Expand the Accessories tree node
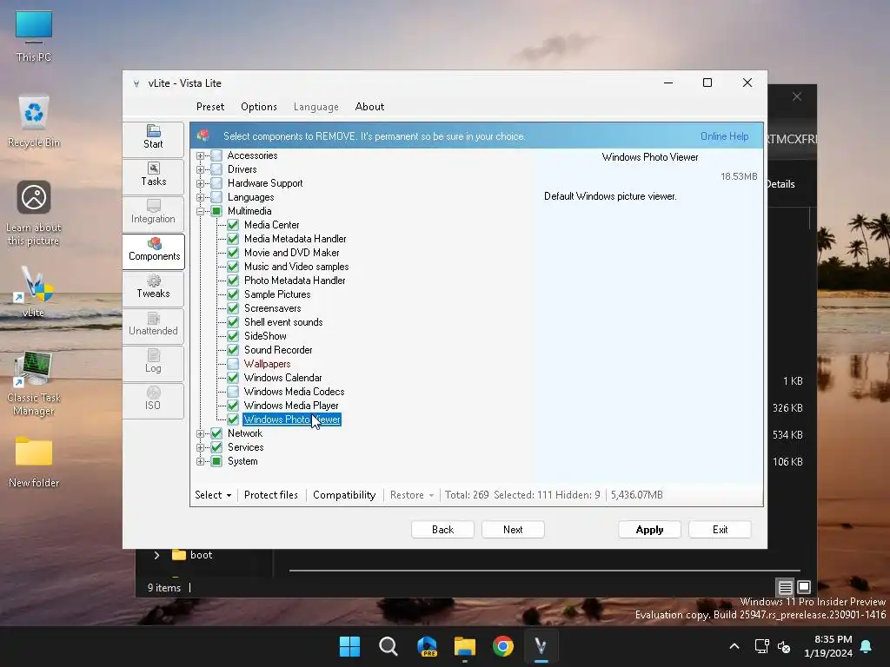The image size is (890, 667). (x=201, y=156)
